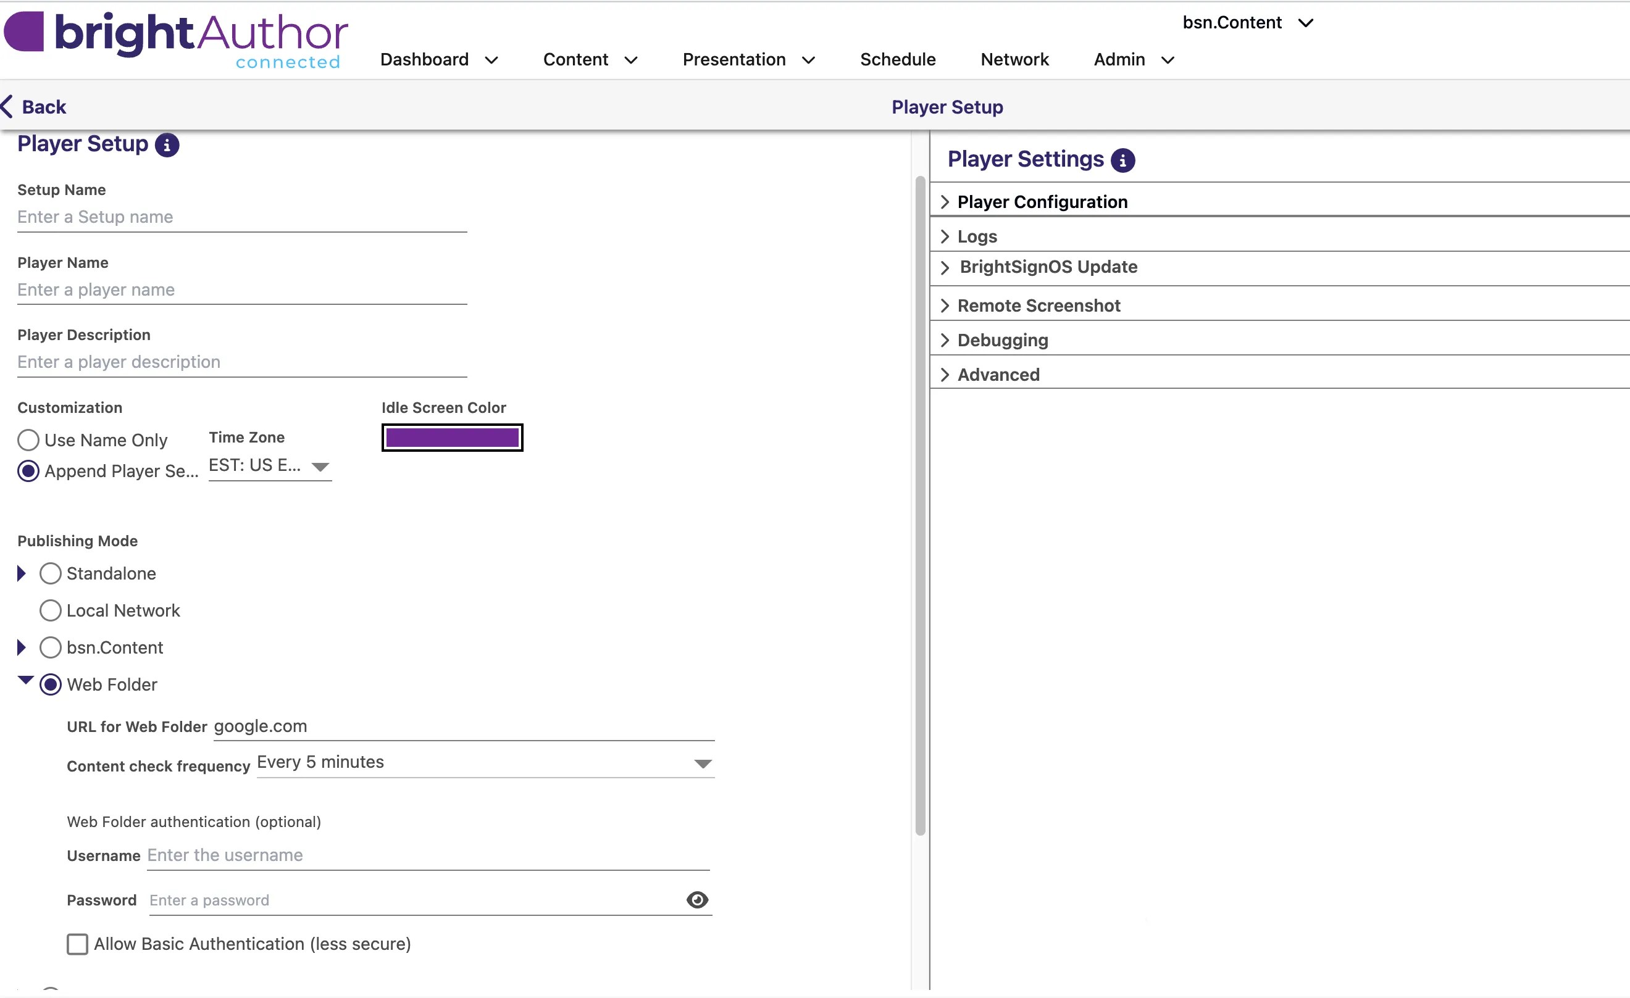Enable Allow Basic Authentication checkbox
Screen dimensions: 1630x998
point(77,944)
